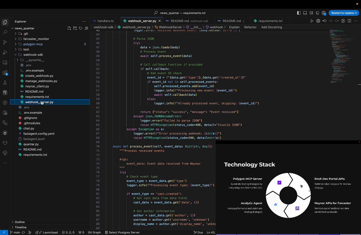
Task: Open the Search view in activity bar
Action: pos(5,32)
